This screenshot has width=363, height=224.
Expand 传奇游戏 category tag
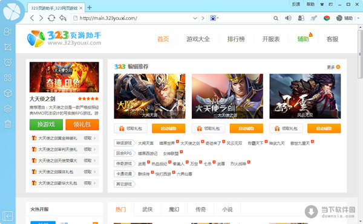click(x=124, y=164)
